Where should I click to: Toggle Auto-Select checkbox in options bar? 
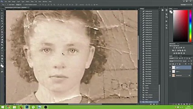pos(8,5)
